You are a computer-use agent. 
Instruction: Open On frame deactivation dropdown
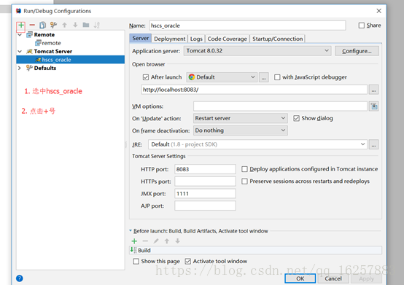coord(241,130)
